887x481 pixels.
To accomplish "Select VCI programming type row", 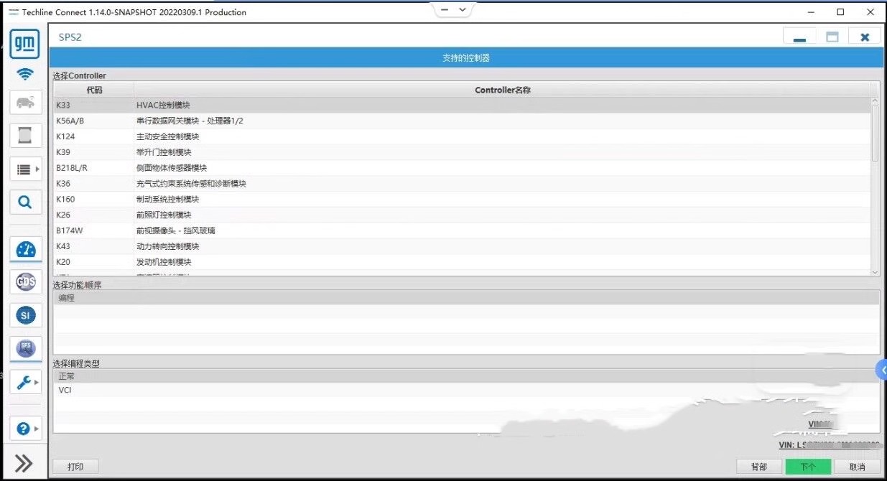I will [x=466, y=390].
